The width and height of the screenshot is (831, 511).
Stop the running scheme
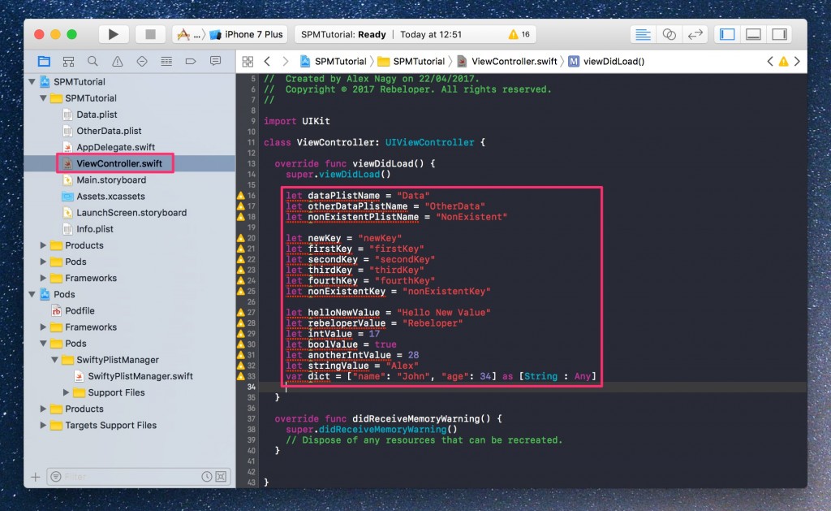click(x=150, y=34)
